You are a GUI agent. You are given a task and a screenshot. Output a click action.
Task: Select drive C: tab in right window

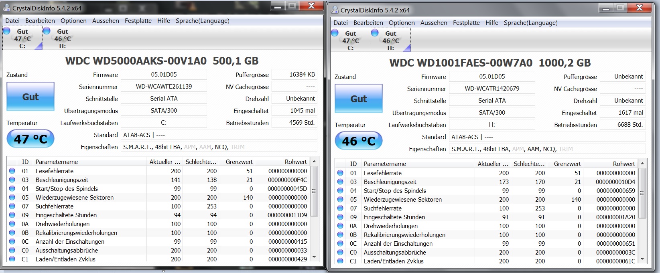pyautogui.click(x=351, y=40)
